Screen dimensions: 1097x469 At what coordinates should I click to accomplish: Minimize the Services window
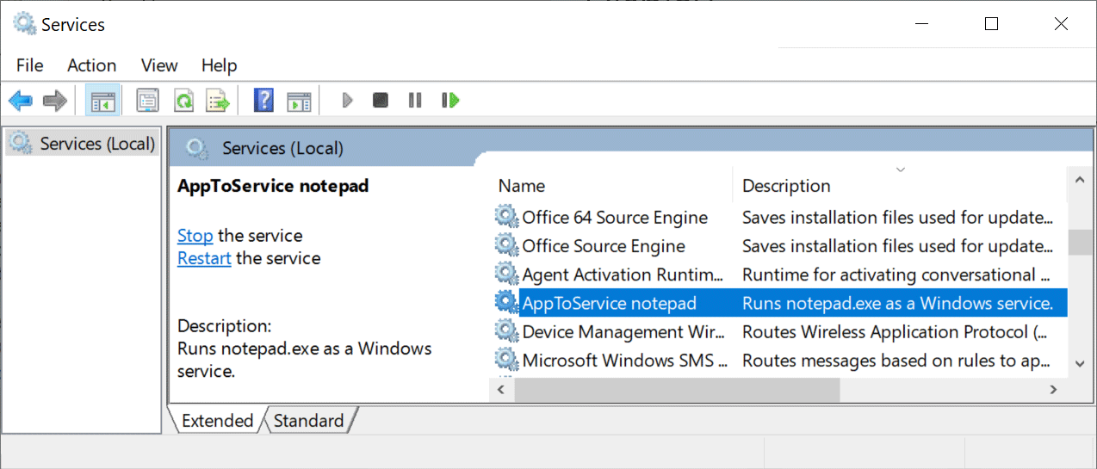922,24
